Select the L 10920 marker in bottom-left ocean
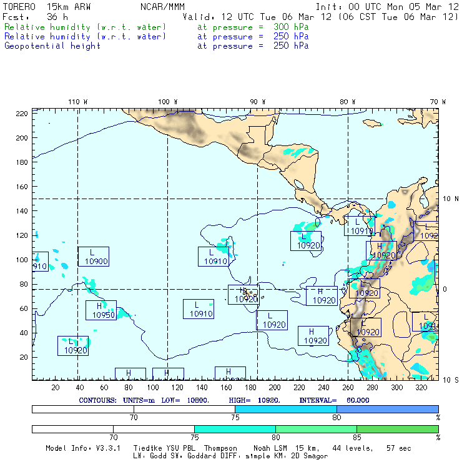 (72, 346)
